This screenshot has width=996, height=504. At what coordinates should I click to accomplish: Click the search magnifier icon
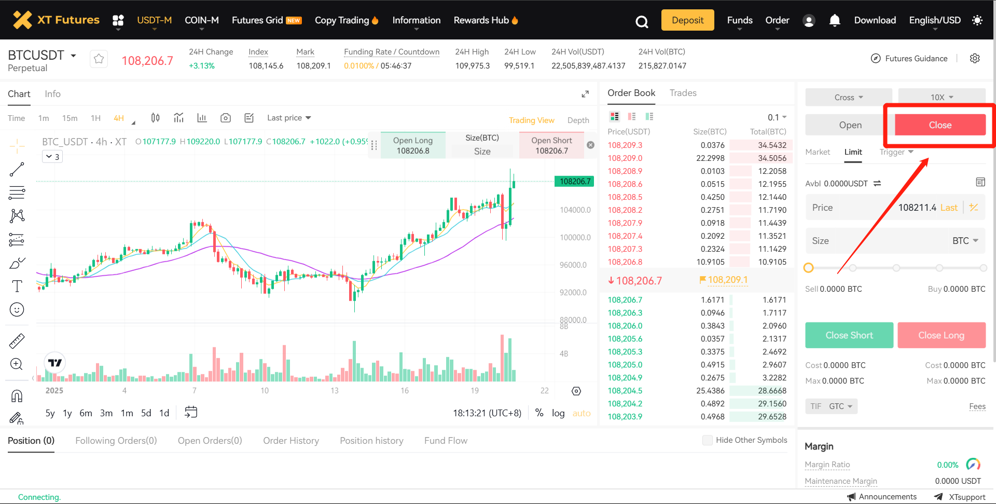(642, 21)
